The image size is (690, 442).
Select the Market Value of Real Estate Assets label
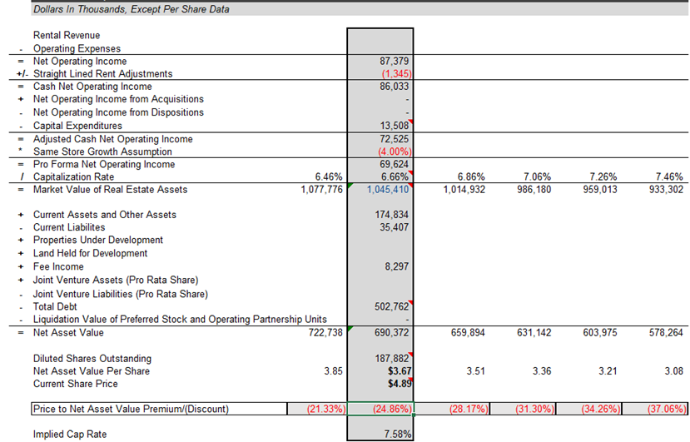click(111, 190)
